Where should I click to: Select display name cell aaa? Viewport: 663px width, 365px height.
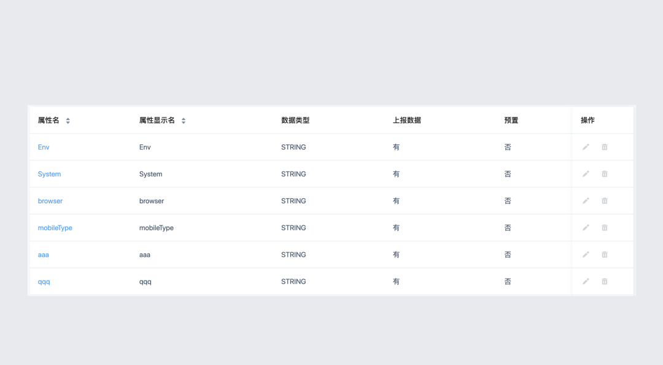145,255
